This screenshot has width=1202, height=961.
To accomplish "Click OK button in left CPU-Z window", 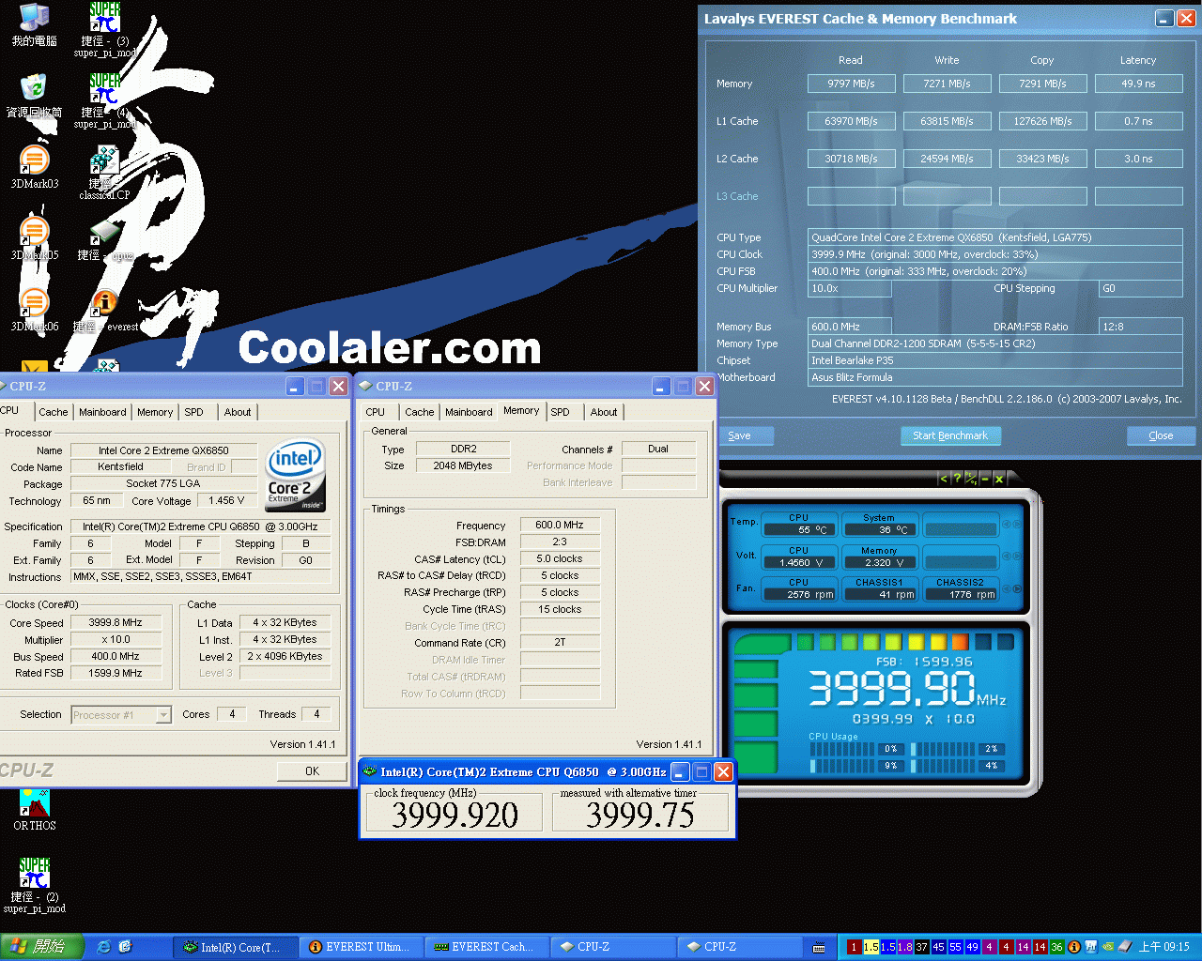I will pos(312,770).
